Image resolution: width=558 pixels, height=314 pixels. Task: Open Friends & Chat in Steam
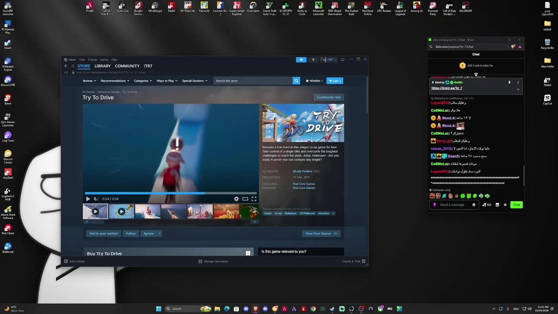[354, 261]
